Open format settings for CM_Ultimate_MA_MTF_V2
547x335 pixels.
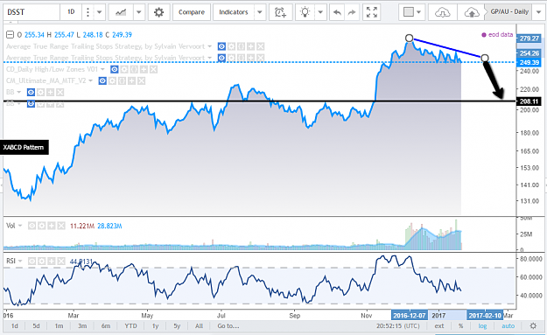112,80
